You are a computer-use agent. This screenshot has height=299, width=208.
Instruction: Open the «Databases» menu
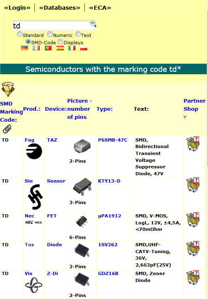coord(60,8)
